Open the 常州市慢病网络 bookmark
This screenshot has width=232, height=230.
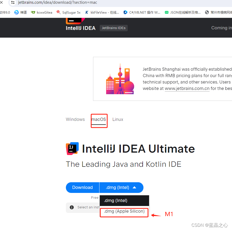pos(218,13)
